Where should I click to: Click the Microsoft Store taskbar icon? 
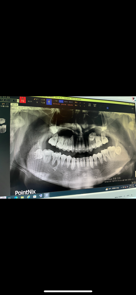click(x=34, y=196)
